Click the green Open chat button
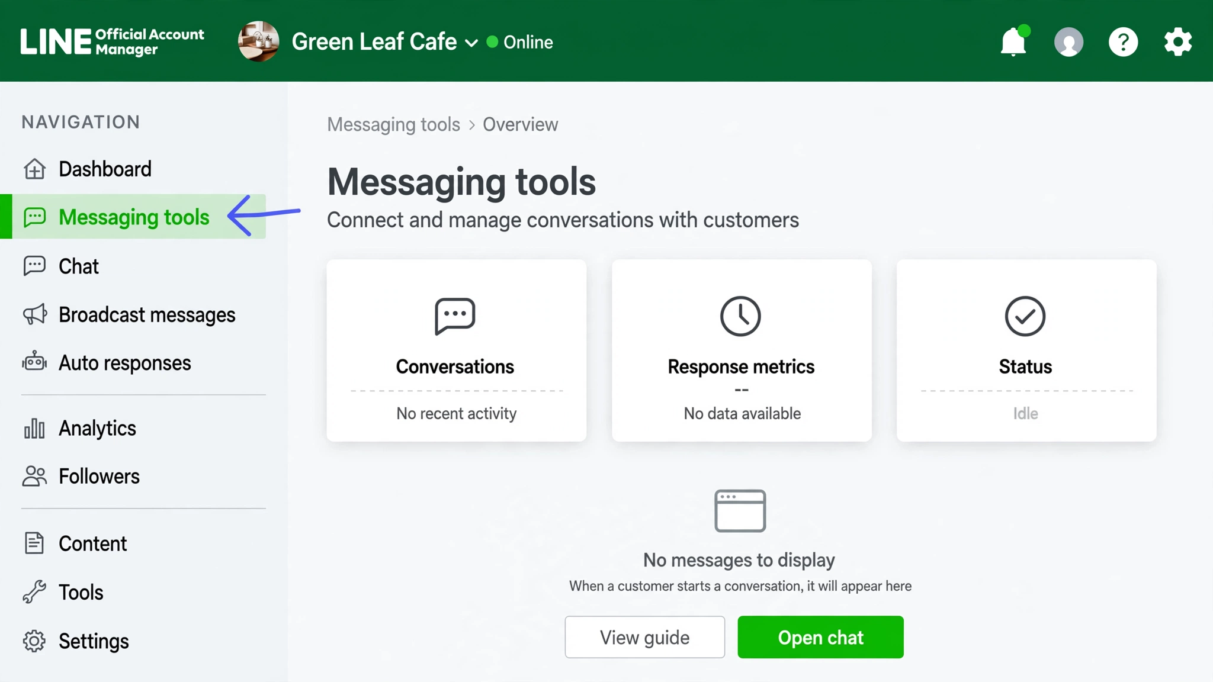 820,637
